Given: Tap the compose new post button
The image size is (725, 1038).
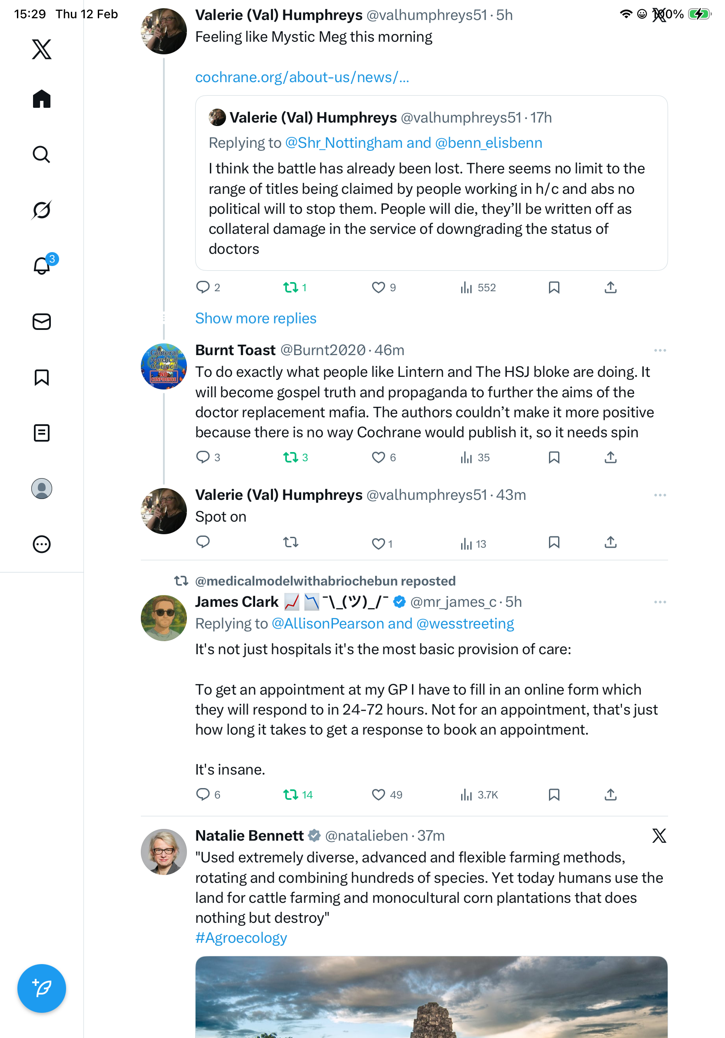Looking at the screenshot, I should (x=42, y=988).
